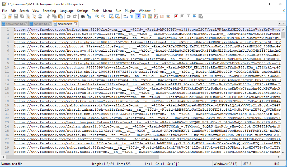
Task: Click the Print icon in toolbar
Action: pos(40,16)
